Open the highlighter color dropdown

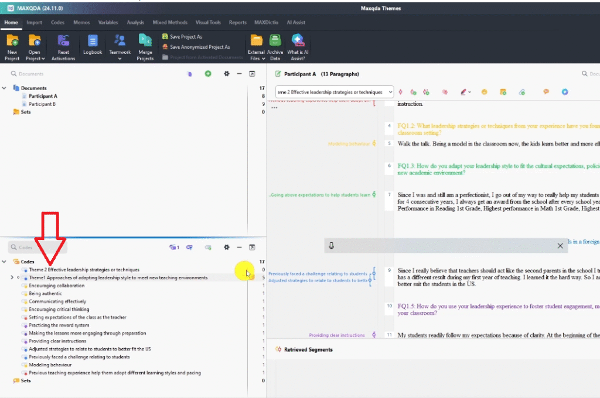470,92
